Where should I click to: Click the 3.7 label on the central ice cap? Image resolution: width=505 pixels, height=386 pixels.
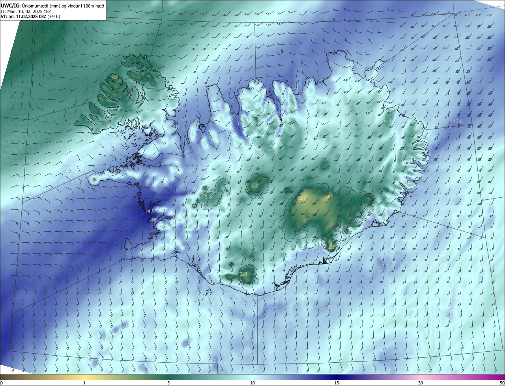(254, 186)
